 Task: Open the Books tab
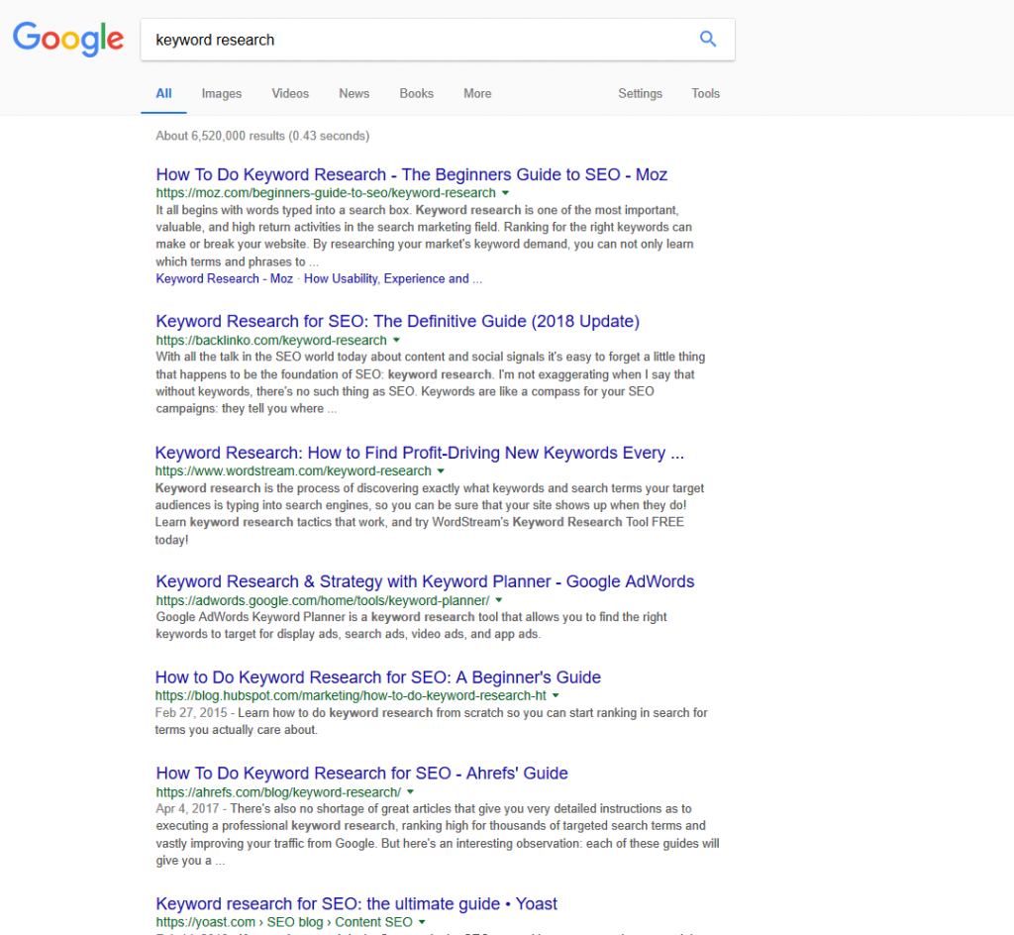(416, 93)
